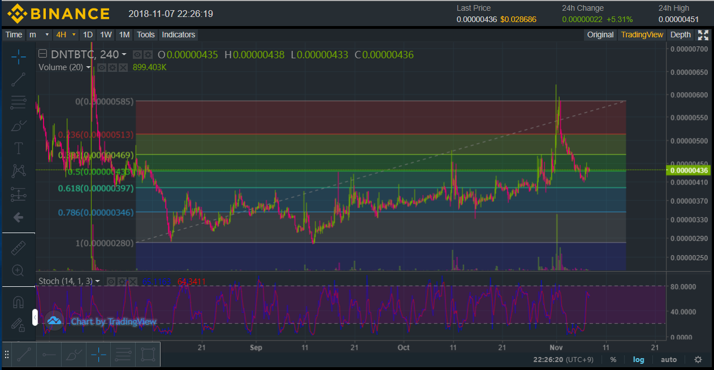
Task: Open the Indicators menu
Action: (x=178, y=35)
